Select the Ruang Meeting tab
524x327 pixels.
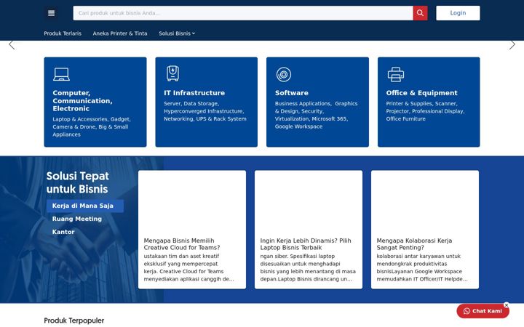[x=77, y=219]
